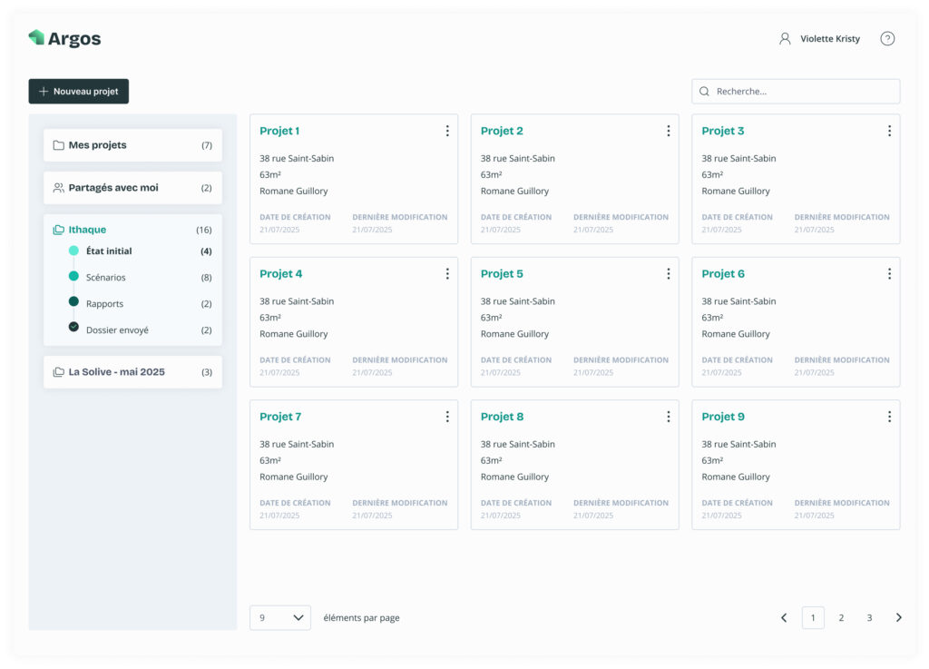Click the Recherche search field
Screen dimensions: 929x669
(x=796, y=92)
